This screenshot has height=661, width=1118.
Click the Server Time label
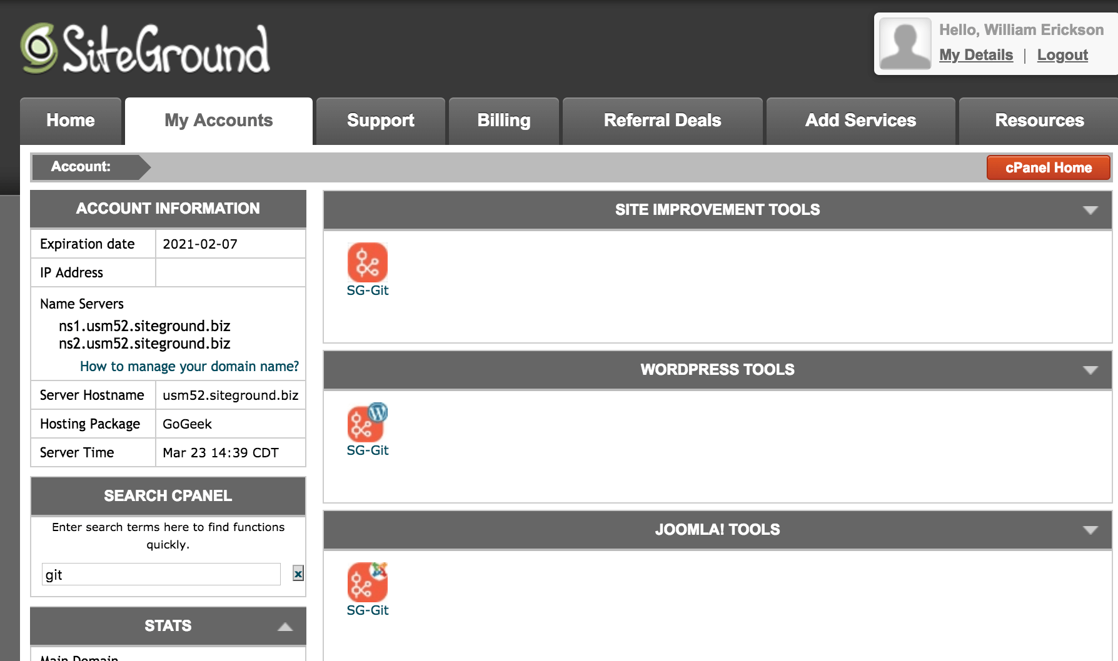click(77, 453)
